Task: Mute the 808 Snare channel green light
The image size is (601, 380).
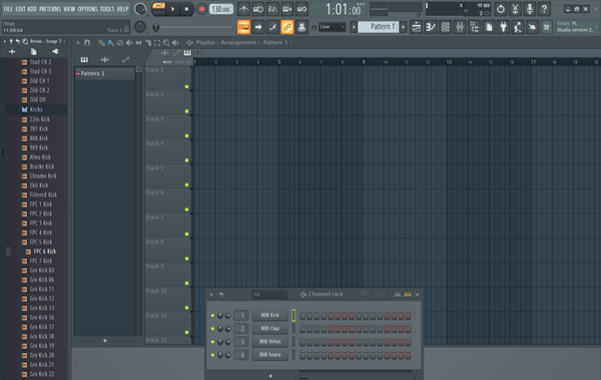Action: click(x=213, y=355)
